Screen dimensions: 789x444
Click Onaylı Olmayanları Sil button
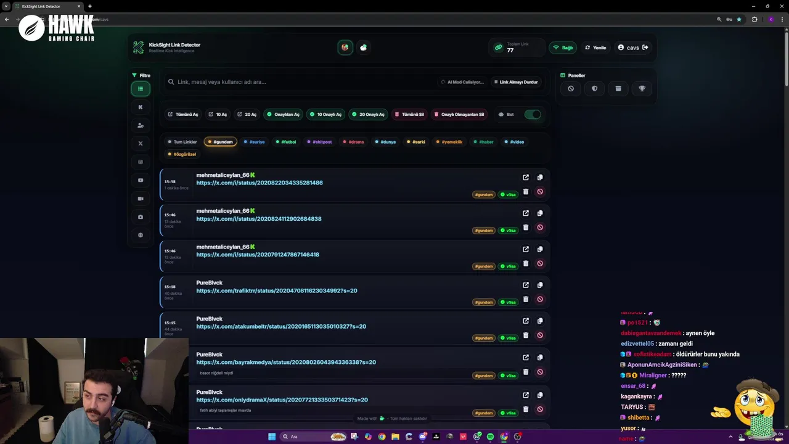[459, 114]
